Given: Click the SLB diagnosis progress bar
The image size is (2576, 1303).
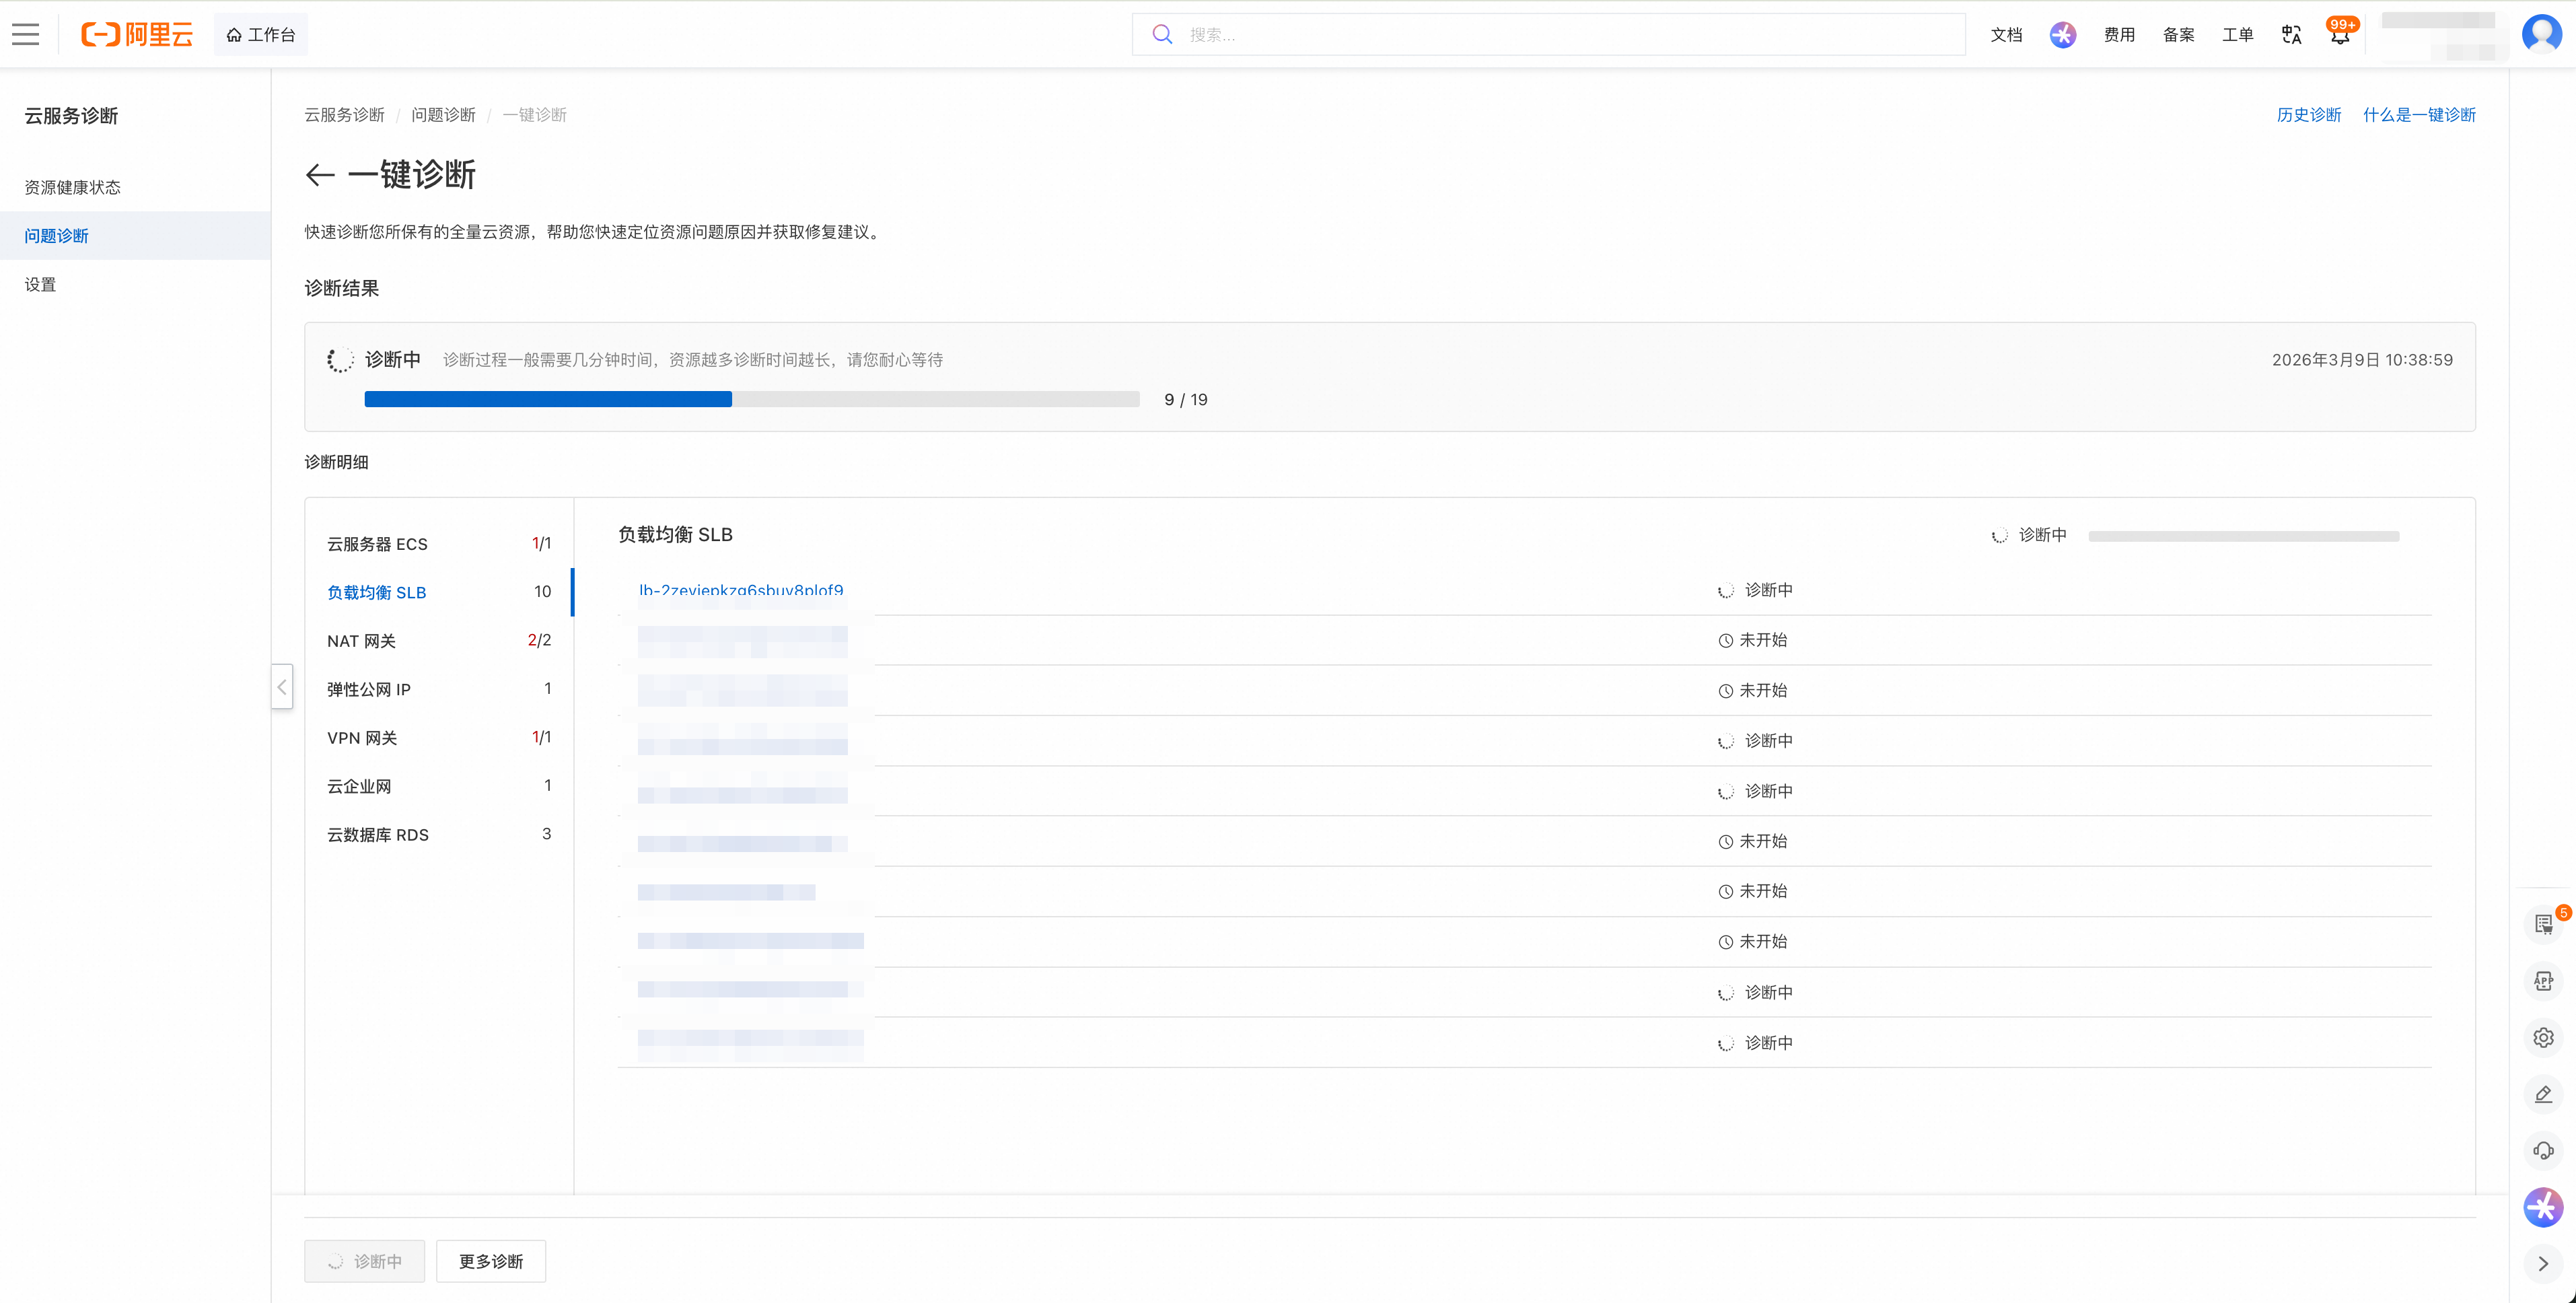Looking at the screenshot, I should 2243,536.
